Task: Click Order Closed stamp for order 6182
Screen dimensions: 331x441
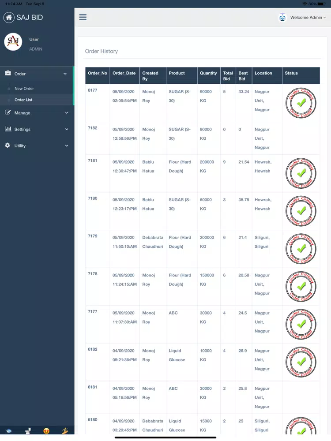Action: pos(301,362)
